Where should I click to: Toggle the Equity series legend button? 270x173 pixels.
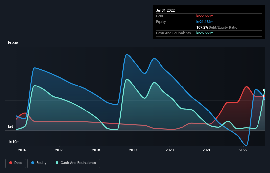tap(38, 163)
